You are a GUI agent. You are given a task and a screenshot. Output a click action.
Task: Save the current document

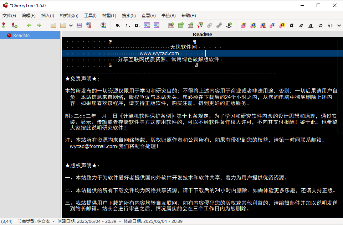click(79, 25)
